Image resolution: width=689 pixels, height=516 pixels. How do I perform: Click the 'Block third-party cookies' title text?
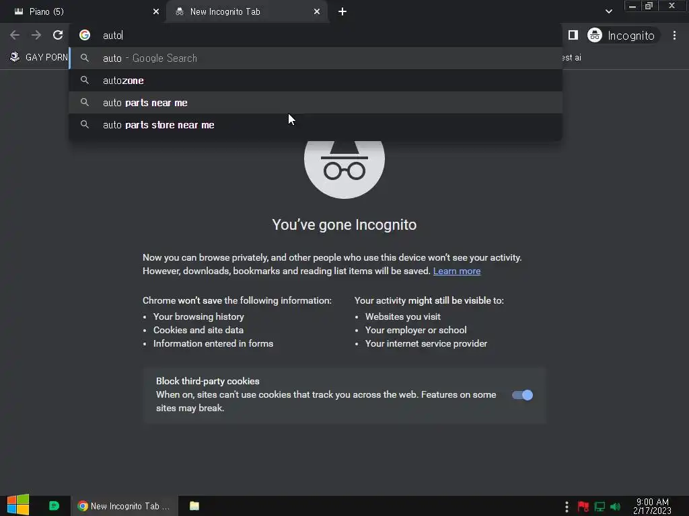point(207,382)
